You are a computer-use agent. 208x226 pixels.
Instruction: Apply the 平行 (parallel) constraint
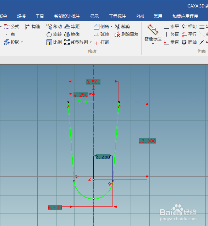(x=189, y=34)
